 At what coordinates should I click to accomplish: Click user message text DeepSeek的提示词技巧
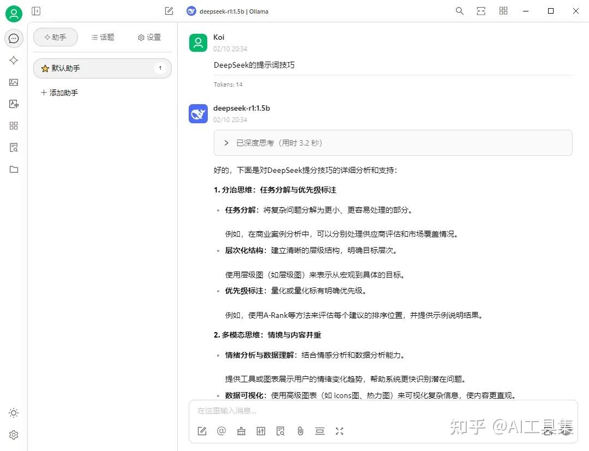[x=254, y=65]
